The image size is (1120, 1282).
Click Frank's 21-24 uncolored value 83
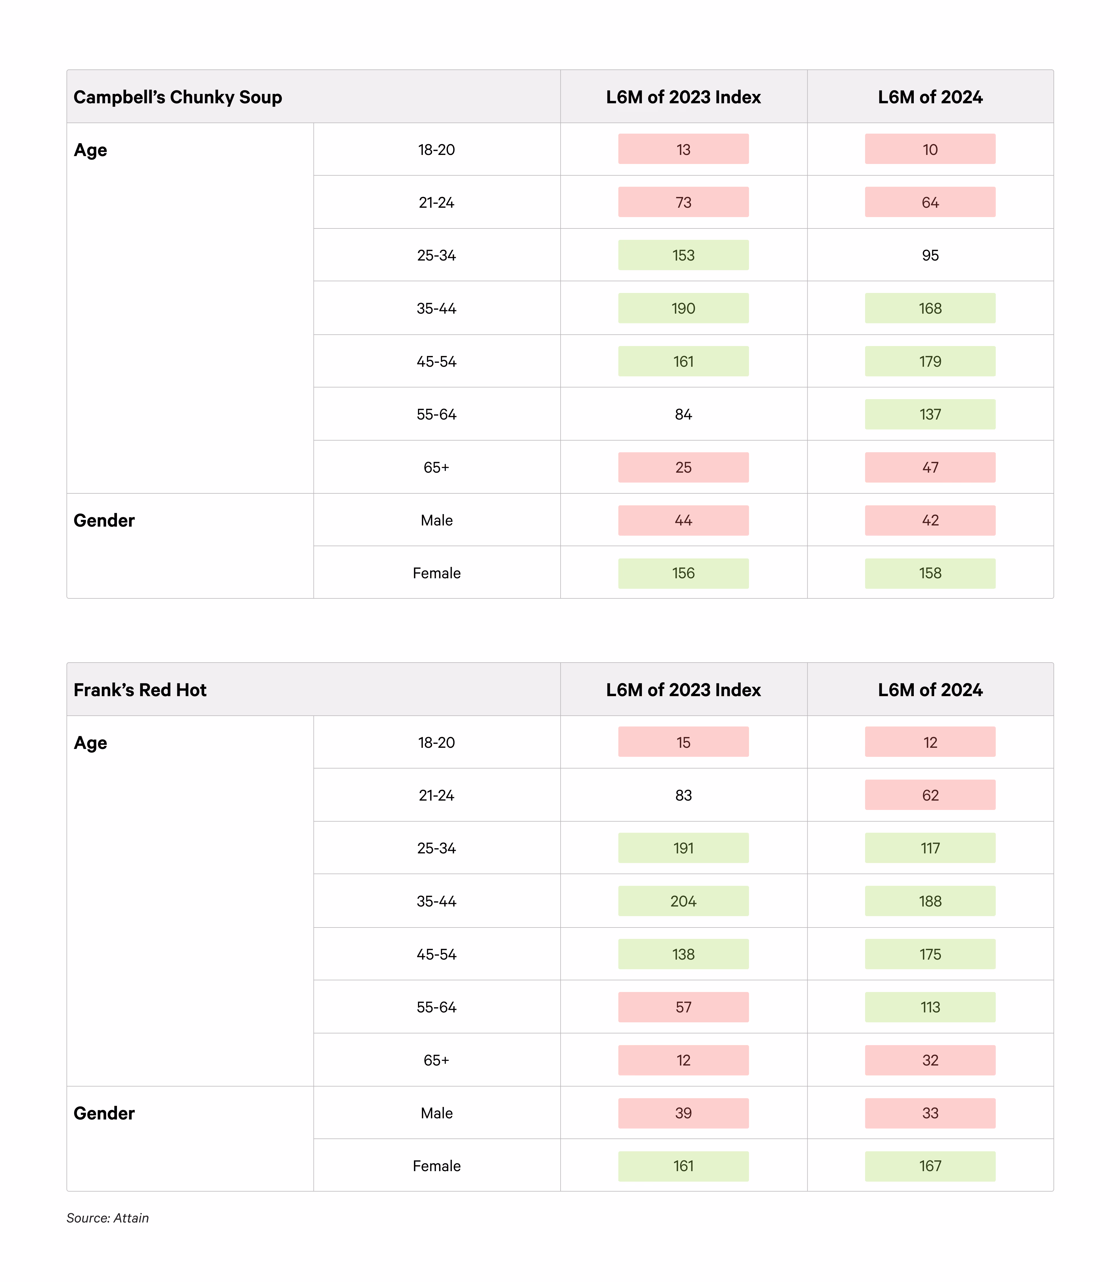click(683, 795)
